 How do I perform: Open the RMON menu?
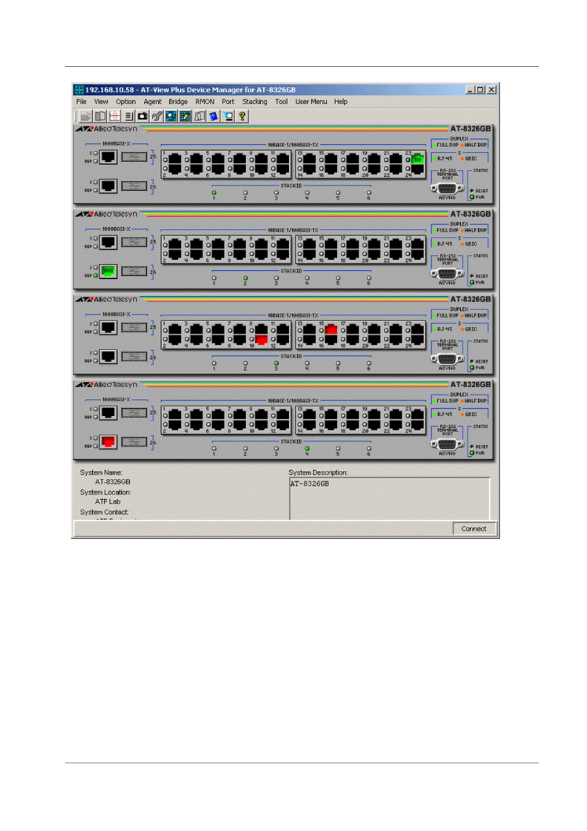[205, 102]
